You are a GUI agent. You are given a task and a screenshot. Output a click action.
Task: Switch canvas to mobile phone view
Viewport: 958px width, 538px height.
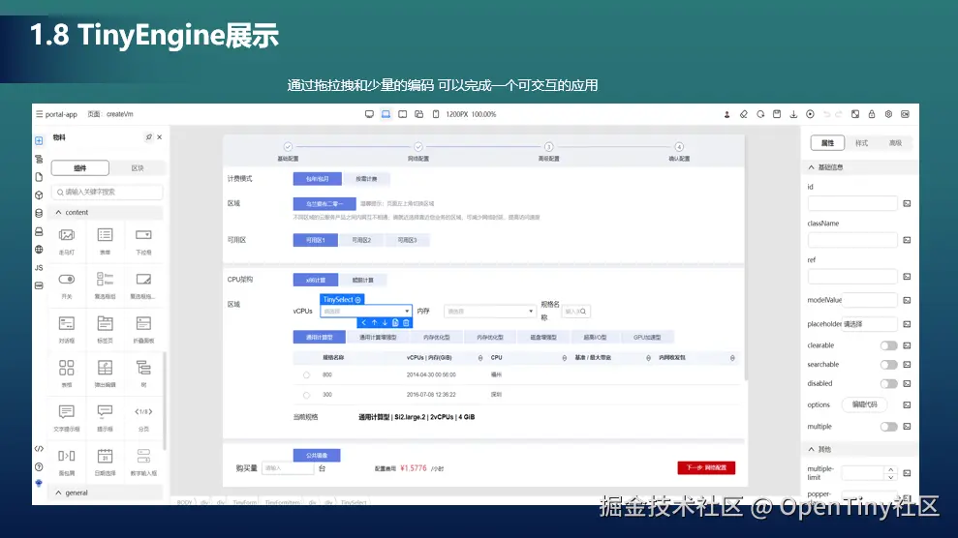tap(436, 114)
